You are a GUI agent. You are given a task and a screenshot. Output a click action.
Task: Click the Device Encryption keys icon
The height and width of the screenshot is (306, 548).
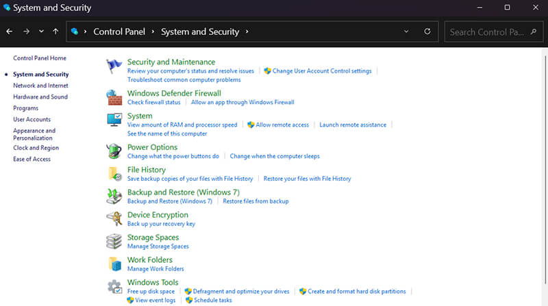click(x=114, y=218)
